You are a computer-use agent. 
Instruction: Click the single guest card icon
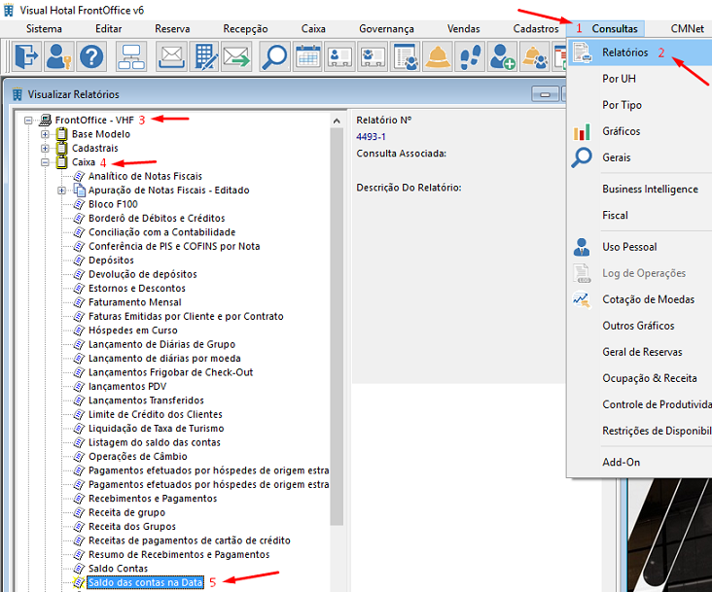pos(340,56)
